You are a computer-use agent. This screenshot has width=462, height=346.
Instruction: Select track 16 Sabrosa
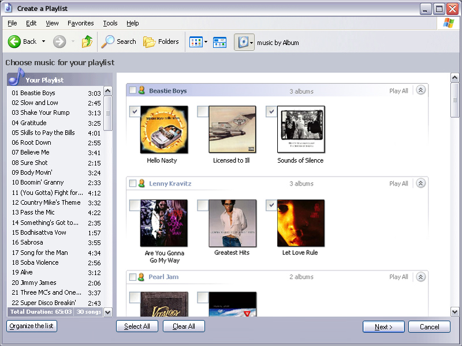coord(56,242)
